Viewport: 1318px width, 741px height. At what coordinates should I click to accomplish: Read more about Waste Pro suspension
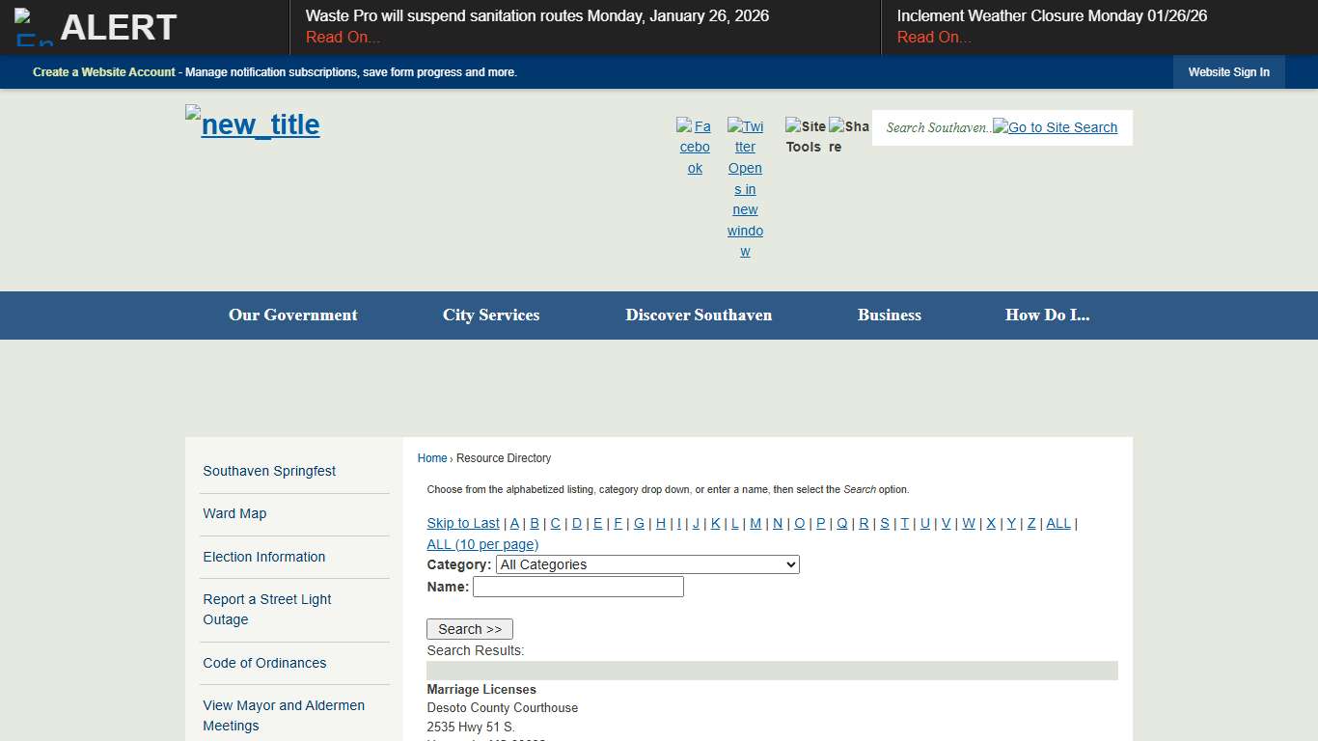(x=343, y=37)
